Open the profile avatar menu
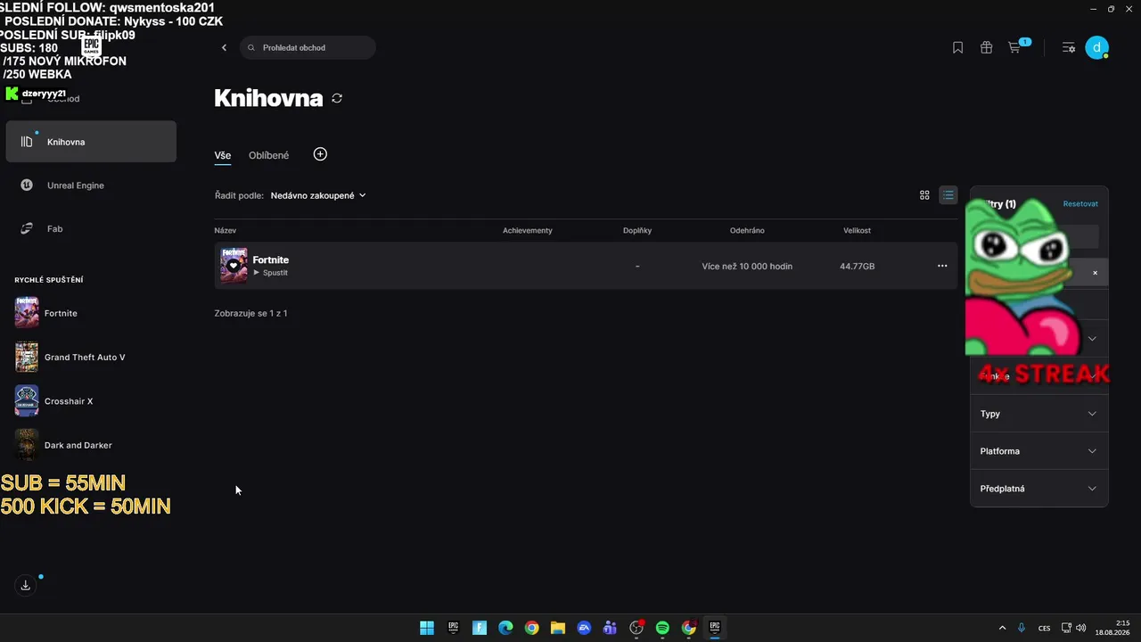Screen dimensions: 1141x642 coord(1096,48)
